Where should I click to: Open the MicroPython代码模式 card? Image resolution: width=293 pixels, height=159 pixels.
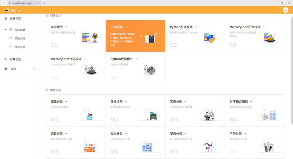[75, 68]
